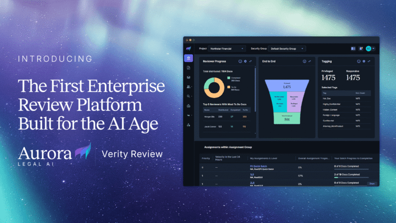Click the Search icon in the sidebar
This screenshot has height=223, width=396.
click(189, 96)
